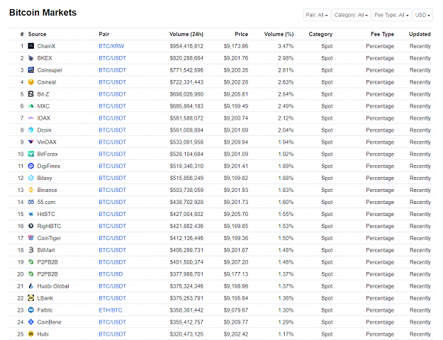The image size is (443, 340).
Task: Sort by the Category column header
Action: 320,34
